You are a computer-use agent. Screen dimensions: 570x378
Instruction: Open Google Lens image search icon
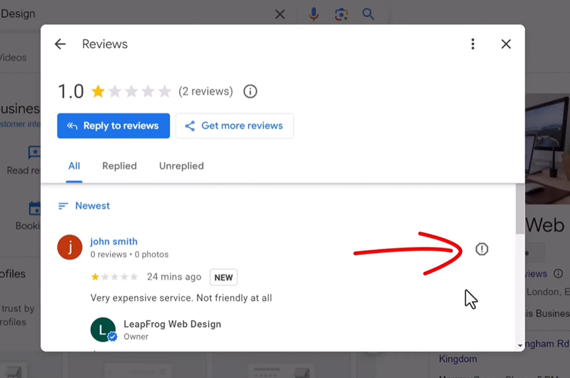click(x=341, y=14)
